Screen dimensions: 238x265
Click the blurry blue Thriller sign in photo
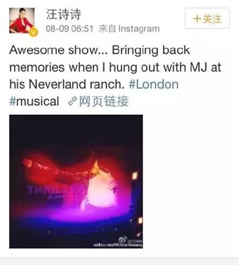45,191
